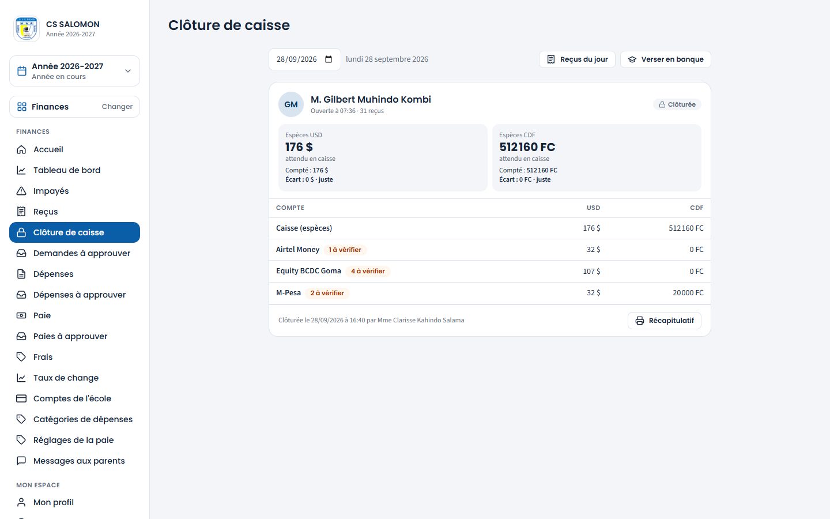830x519 pixels.
Task: Click the home icon beside Accueil
Action: [21, 149]
